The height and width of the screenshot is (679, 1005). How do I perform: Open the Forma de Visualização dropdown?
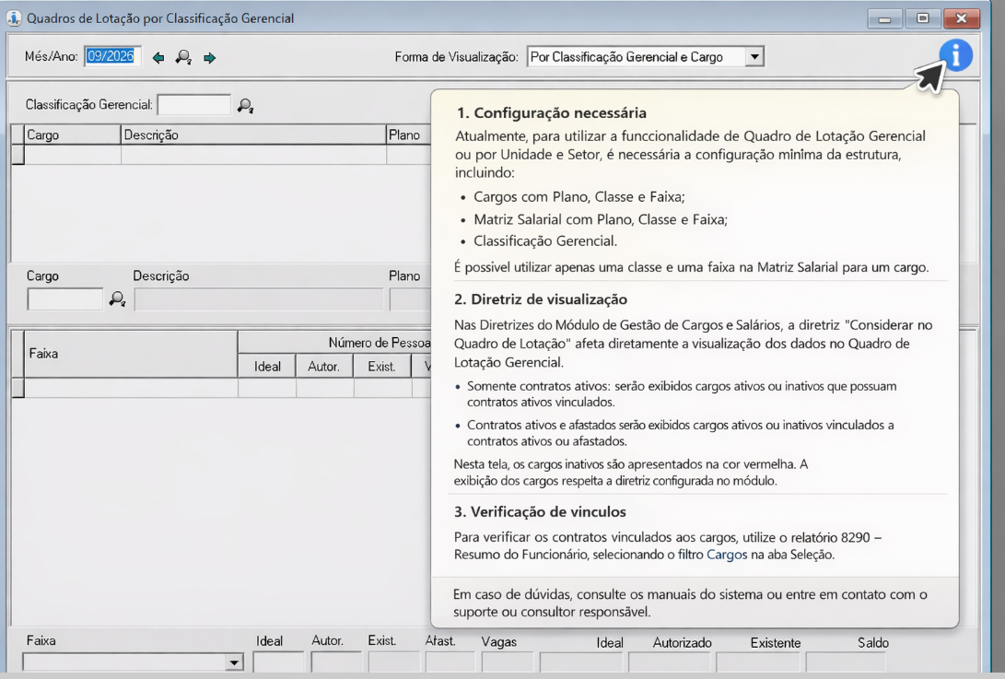tap(754, 57)
